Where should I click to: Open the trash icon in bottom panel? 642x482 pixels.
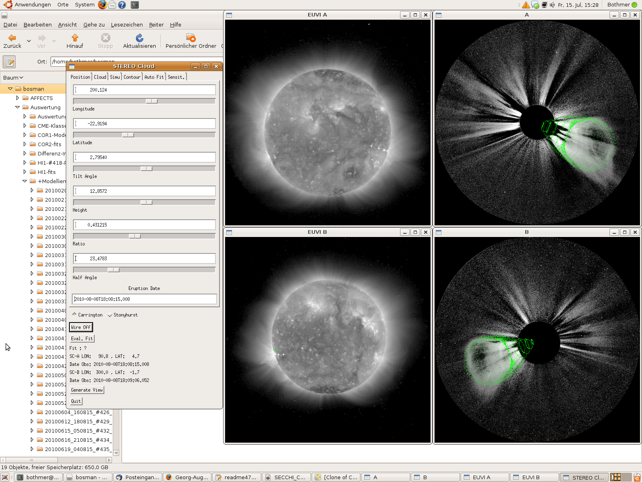point(637,477)
